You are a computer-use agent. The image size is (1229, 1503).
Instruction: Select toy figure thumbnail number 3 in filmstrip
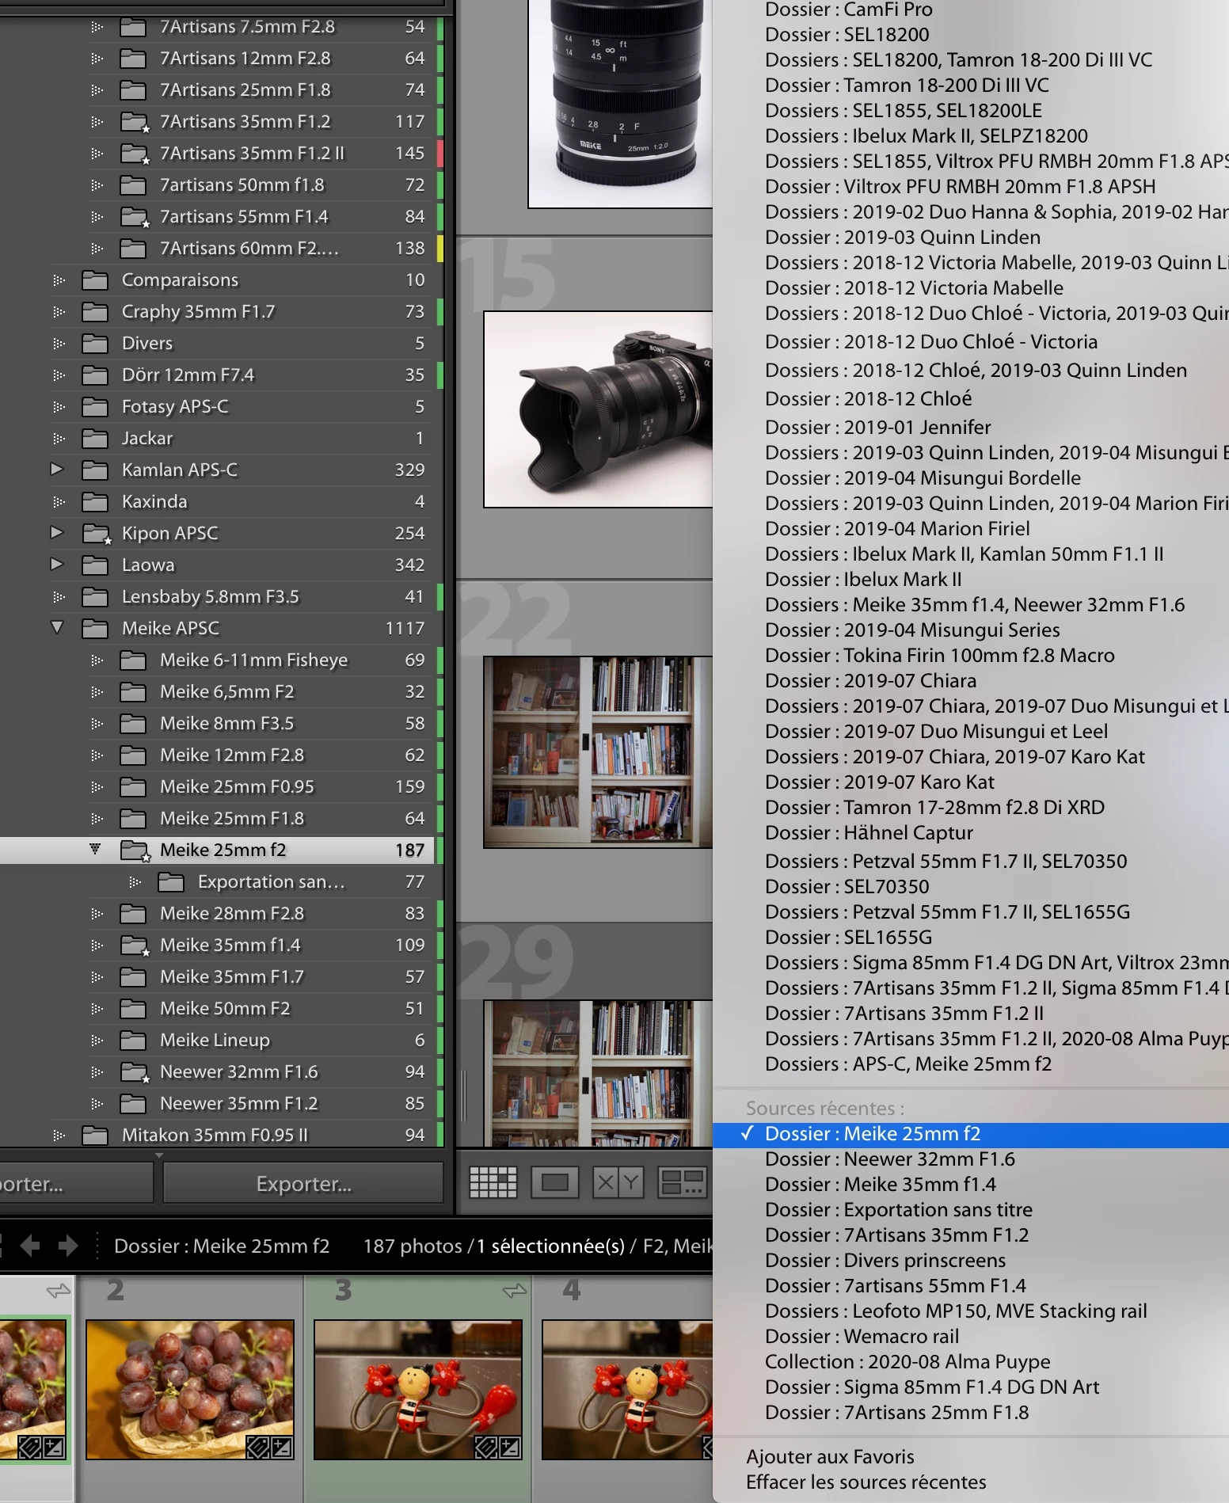[418, 1389]
